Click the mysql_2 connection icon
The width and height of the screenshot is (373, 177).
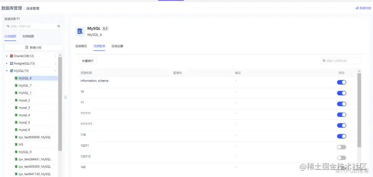tap(16, 100)
